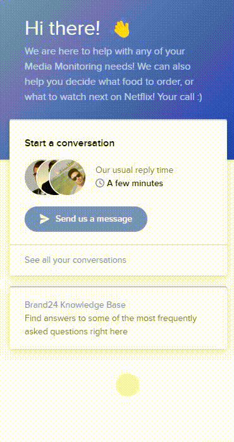Click the Media Monitoring intro paragraph
Image resolution: width=234 pixels, height=442 pixels.
[113, 74]
